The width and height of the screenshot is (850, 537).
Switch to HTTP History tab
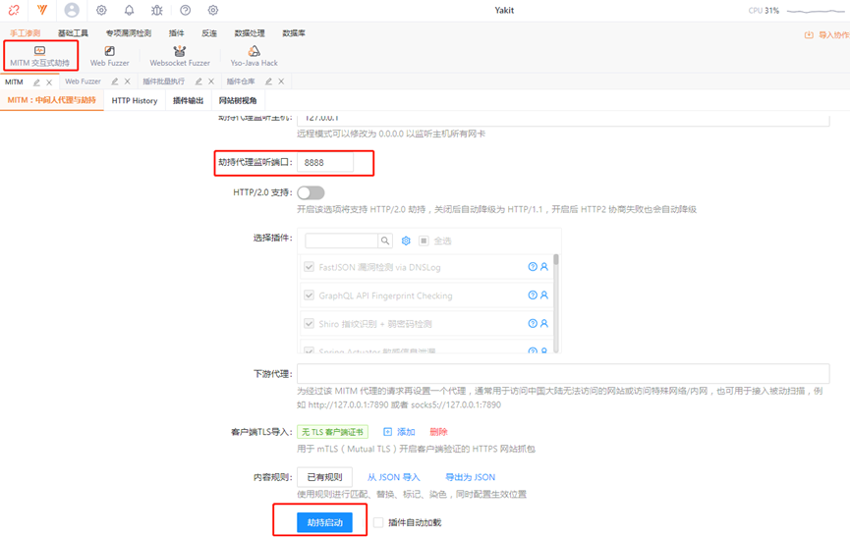point(135,101)
